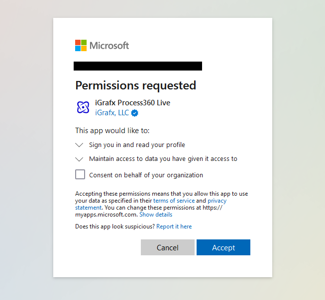Screen dimensions: 325x300
Task: Click the redacted account email bar
Action: tap(138, 66)
